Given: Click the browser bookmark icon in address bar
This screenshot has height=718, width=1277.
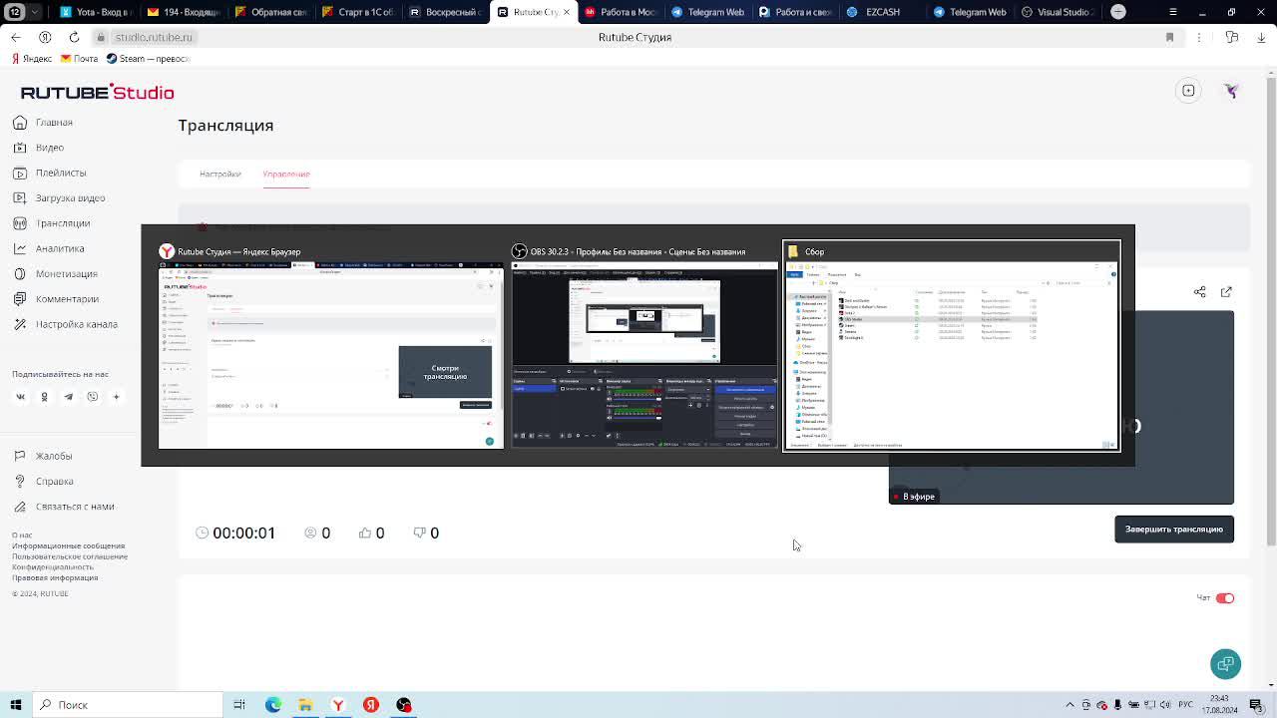Looking at the screenshot, I should tap(1169, 37).
